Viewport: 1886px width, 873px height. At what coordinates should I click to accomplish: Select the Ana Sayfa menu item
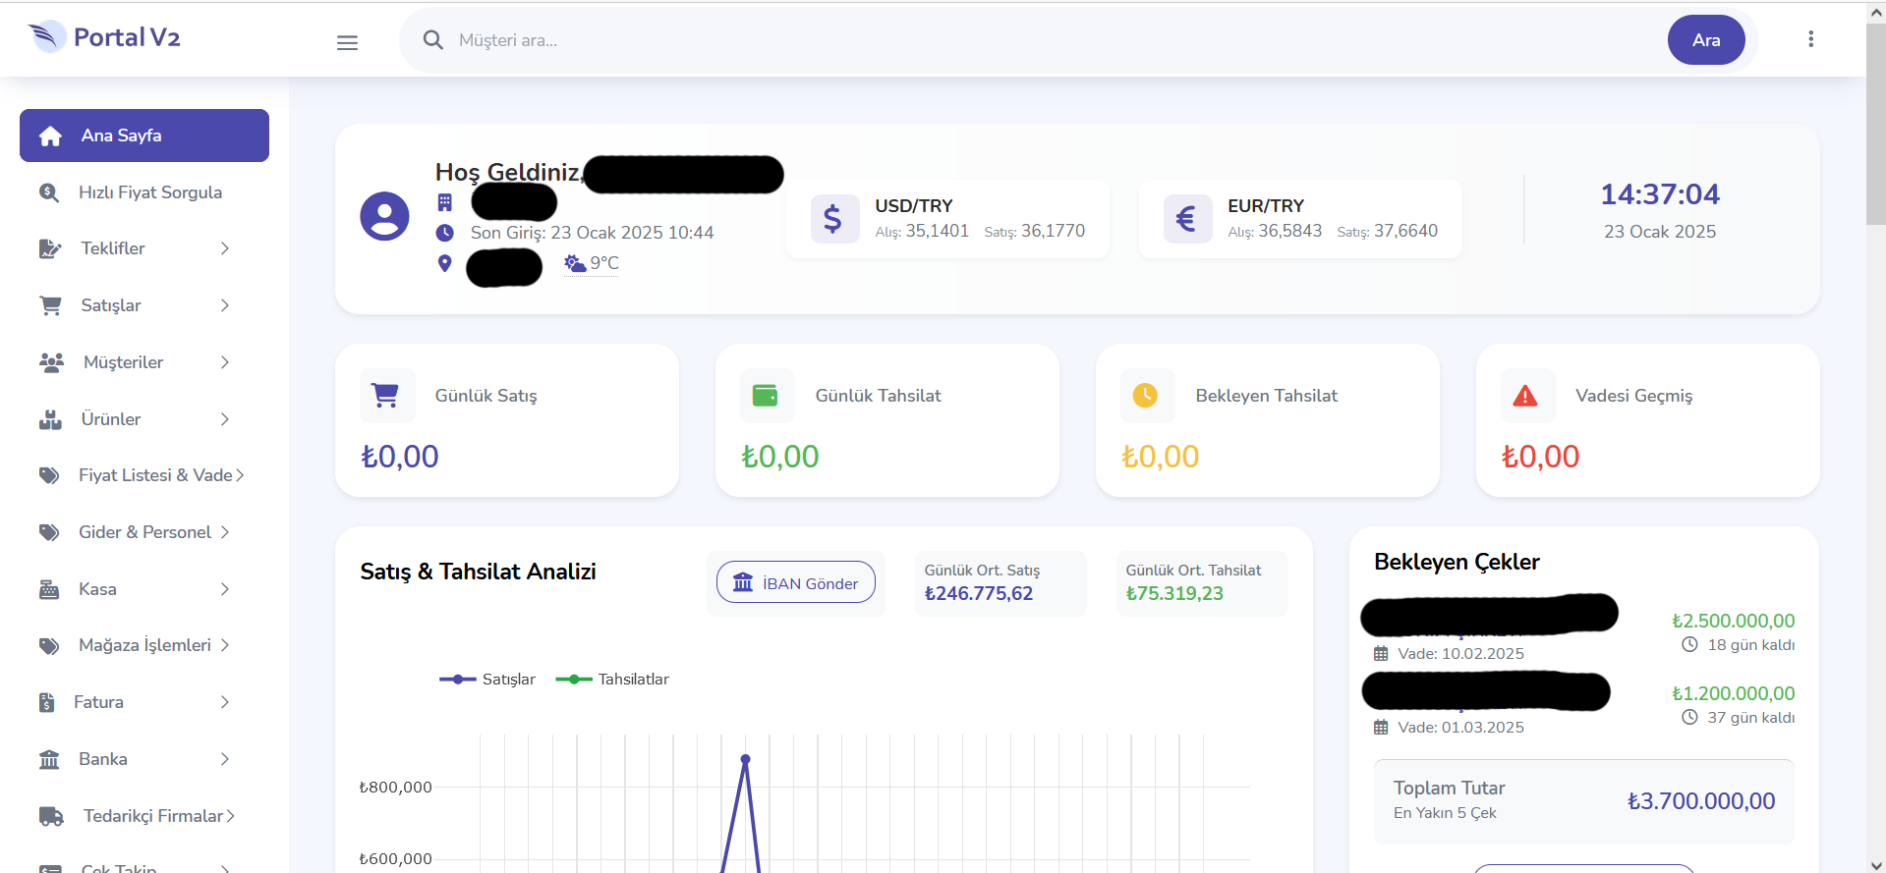click(144, 136)
